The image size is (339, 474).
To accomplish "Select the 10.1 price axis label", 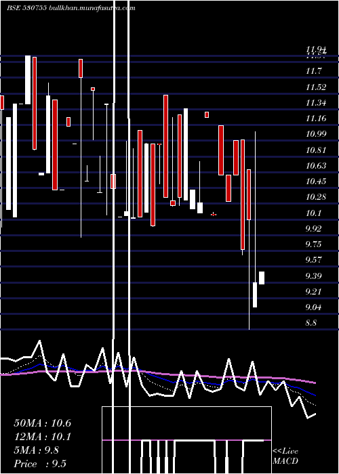I will 313,213.
